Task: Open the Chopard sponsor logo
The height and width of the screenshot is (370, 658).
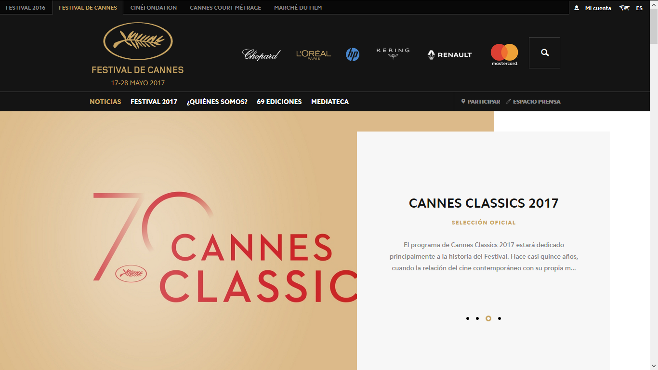Action: (261, 55)
